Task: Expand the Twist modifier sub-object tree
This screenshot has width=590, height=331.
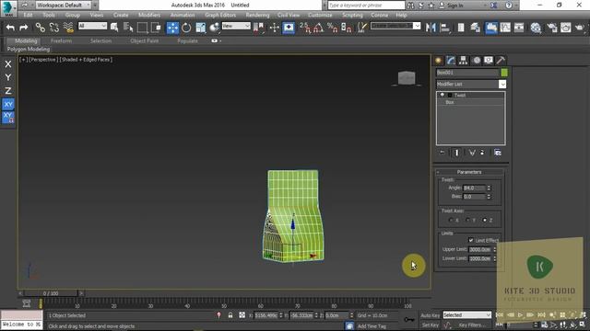Action: click(x=450, y=95)
